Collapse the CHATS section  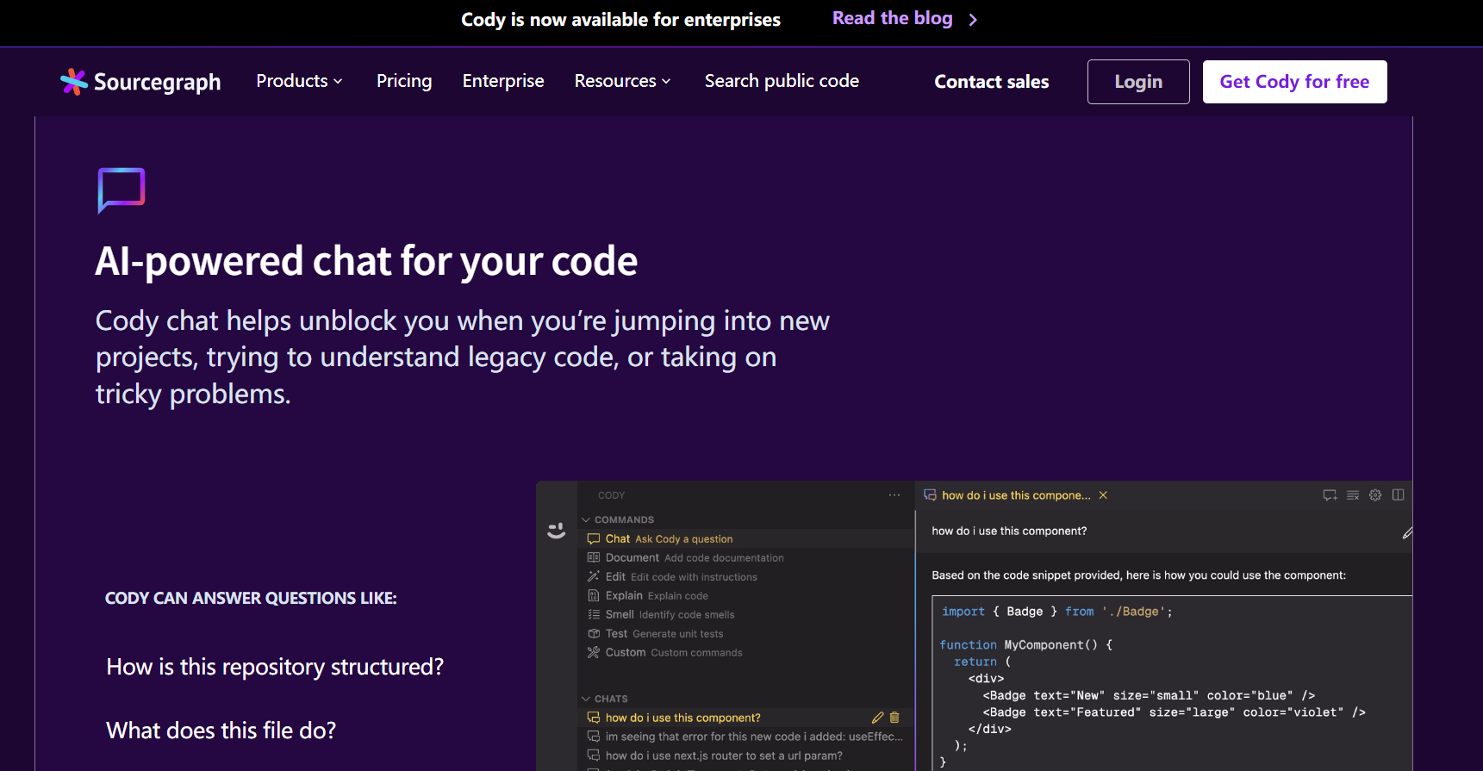click(x=587, y=699)
